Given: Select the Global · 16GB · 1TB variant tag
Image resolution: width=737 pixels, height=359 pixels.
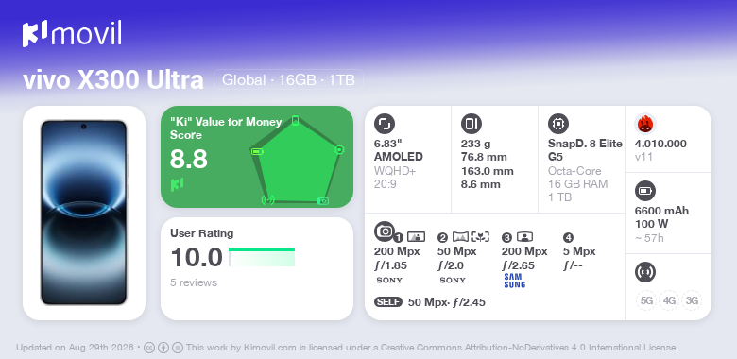Looking at the screenshot, I should (288, 80).
